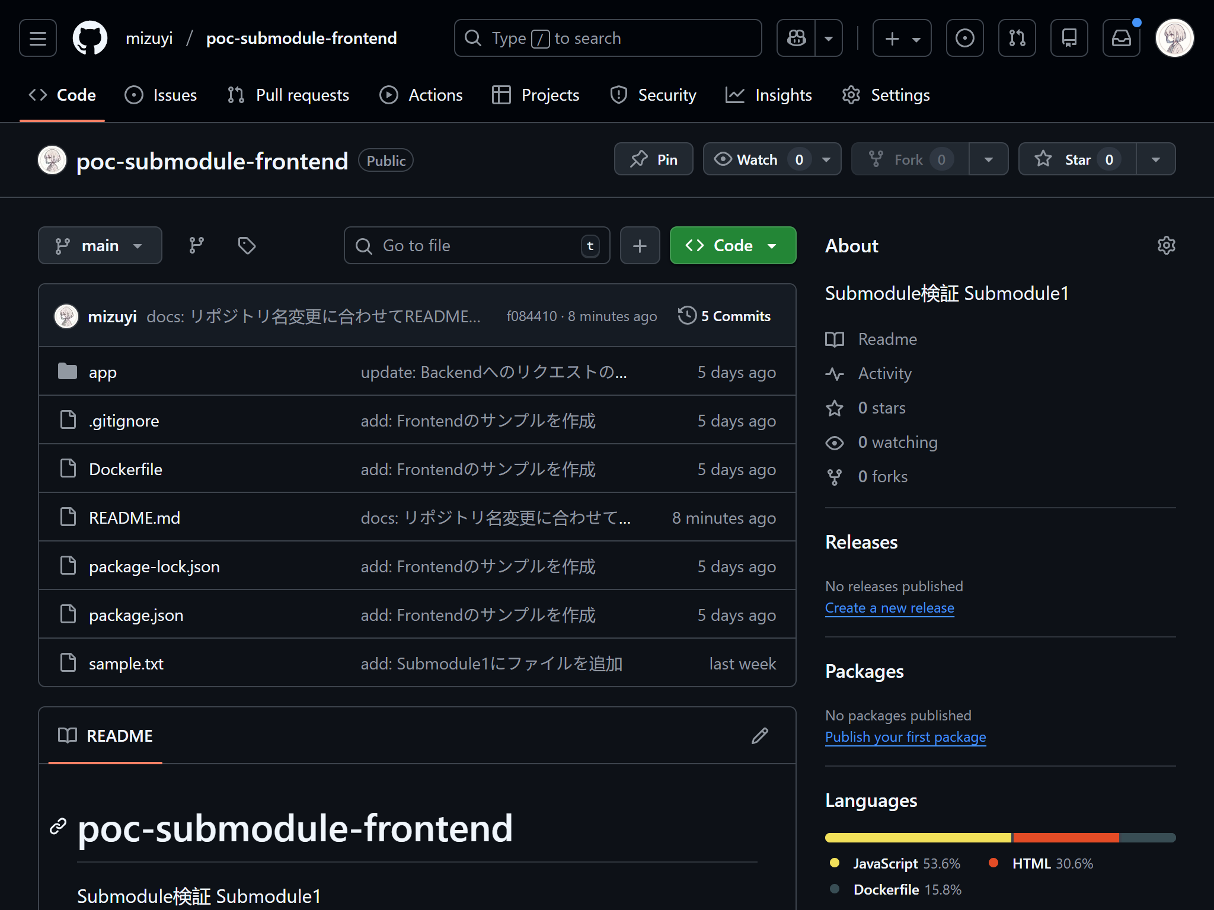Image resolution: width=1214 pixels, height=910 pixels.
Task: Open the Create a new release link
Action: [x=889, y=607]
